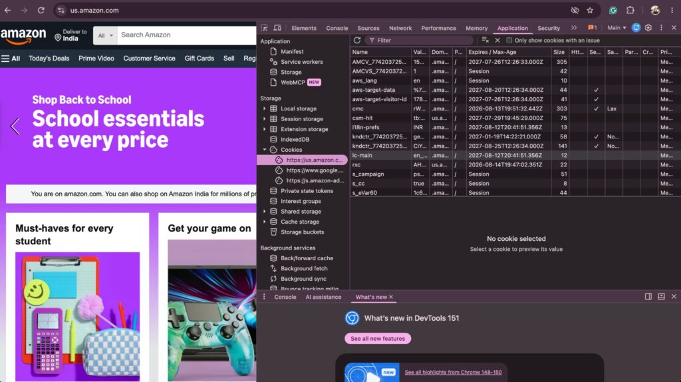Bookmark page with star icon
The width and height of the screenshot is (681, 382).
point(589,11)
